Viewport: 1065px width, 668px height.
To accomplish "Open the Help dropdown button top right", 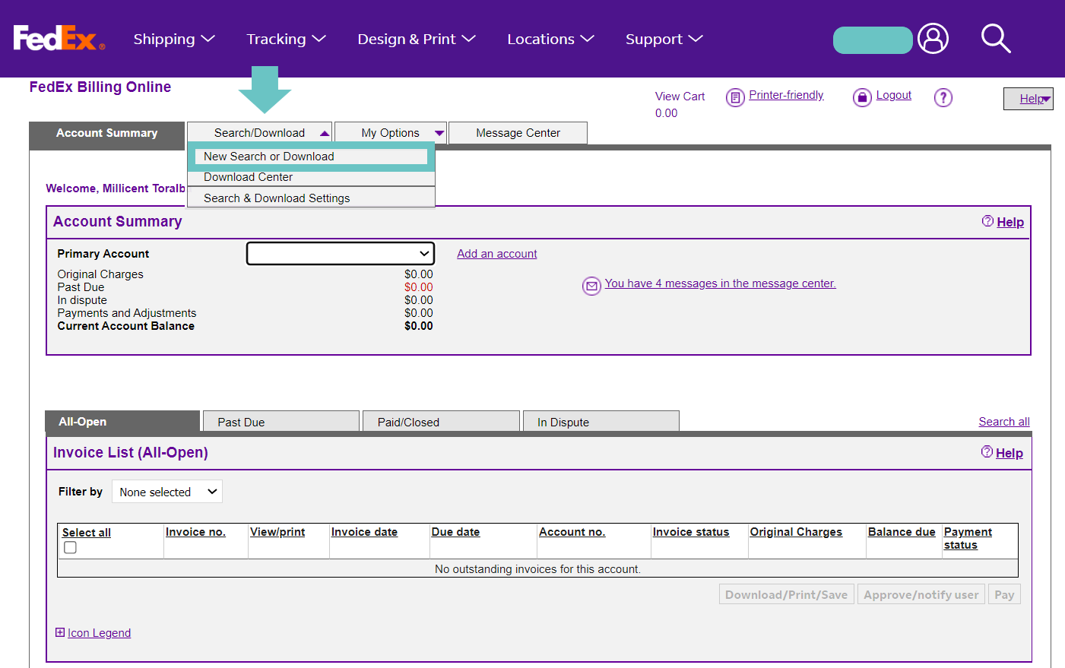I will [x=1029, y=98].
